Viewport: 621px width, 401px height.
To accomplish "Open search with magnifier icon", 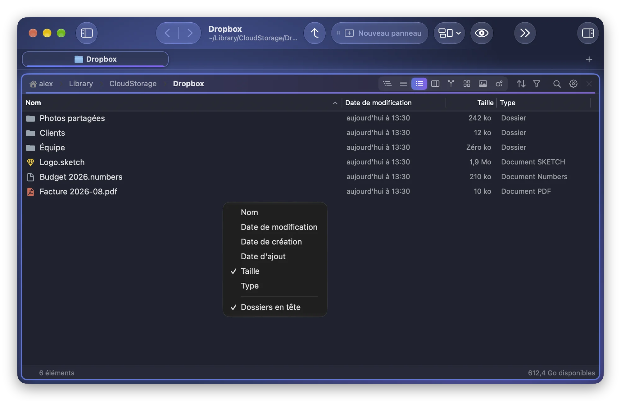I will [x=557, y=84].
